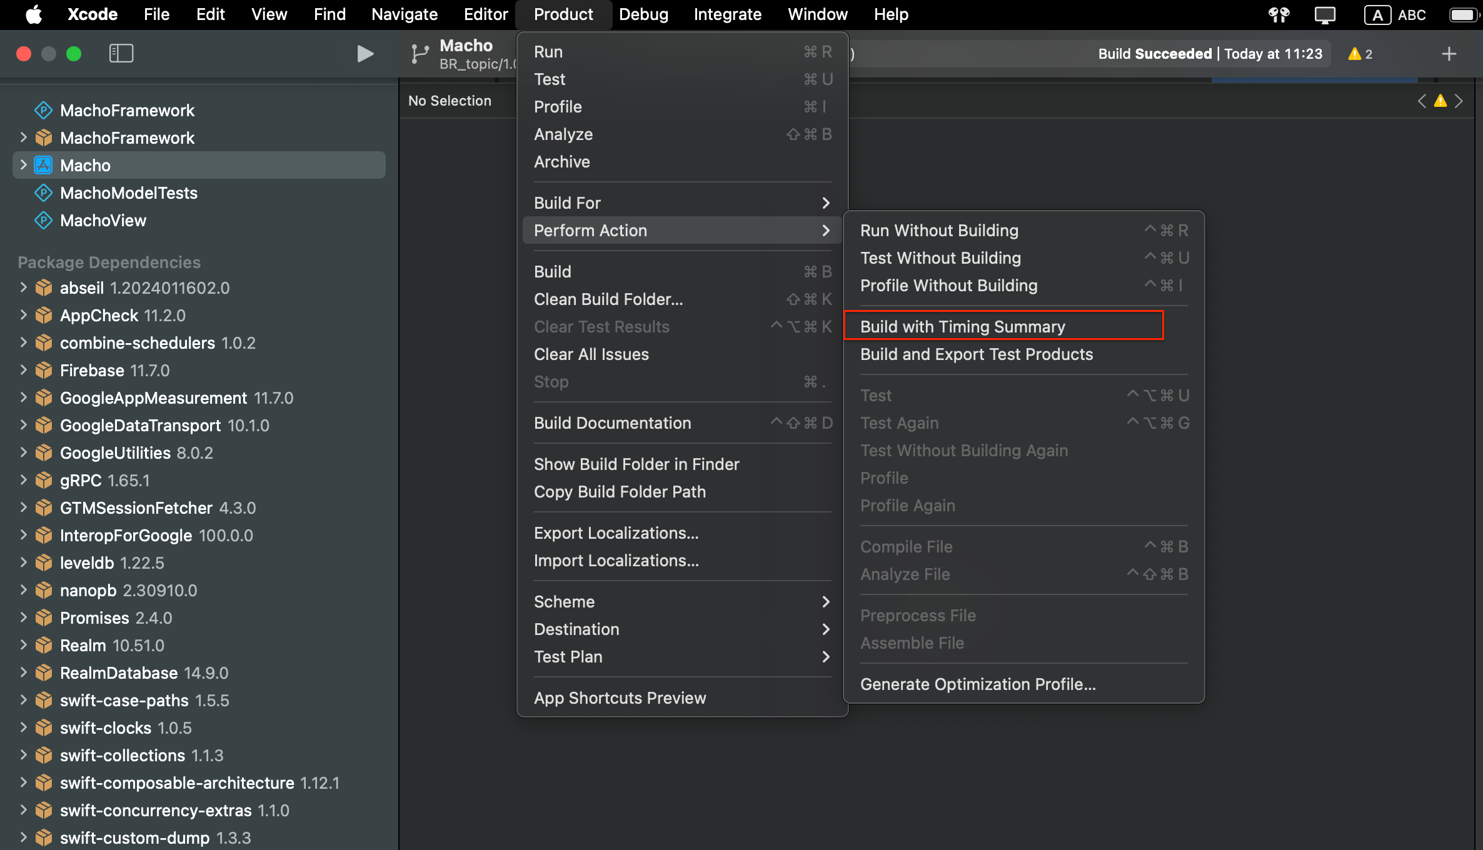Click the plus button in the toolbar
1483x850 pixels.
pos(1449,54)
